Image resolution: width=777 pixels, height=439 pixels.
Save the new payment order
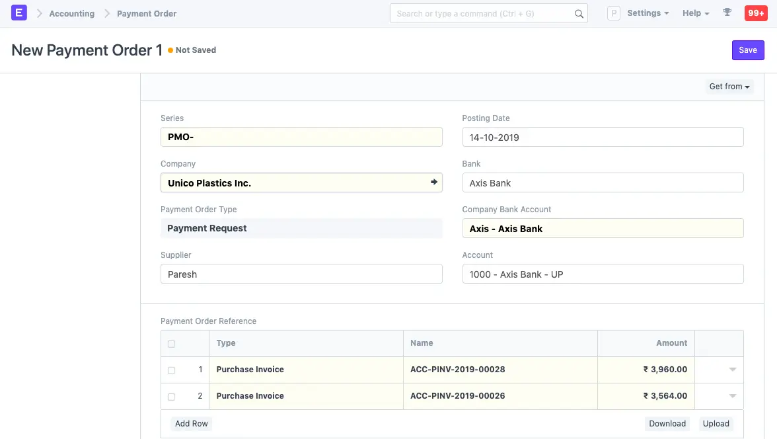748,50
